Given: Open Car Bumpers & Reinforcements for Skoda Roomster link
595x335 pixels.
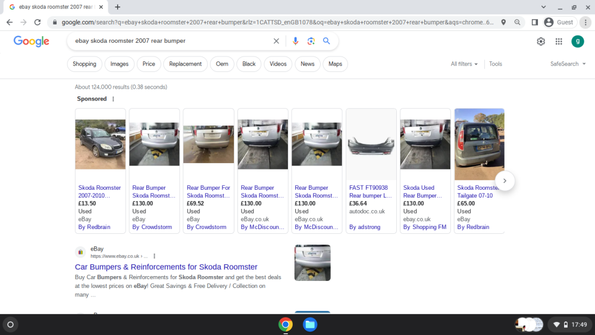Looking at the screenshot, I should 166,267.
